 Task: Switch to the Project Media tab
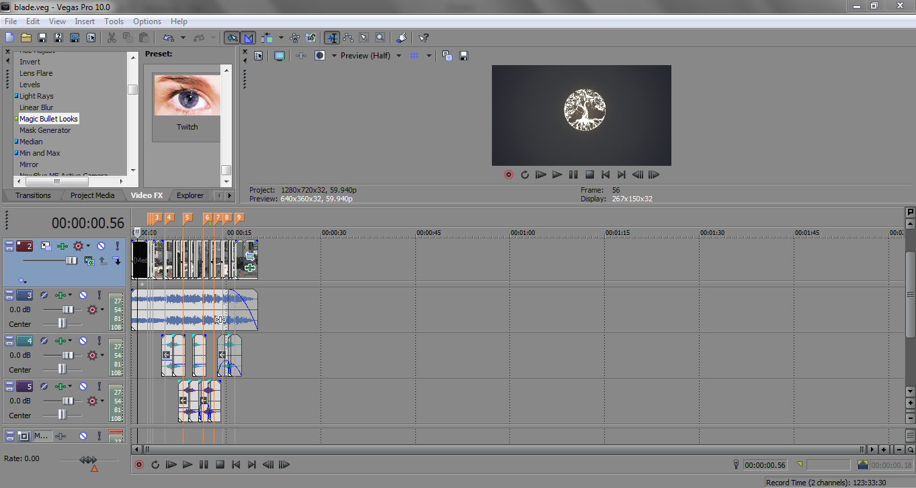pyautogui.click(x=93, y=195)
